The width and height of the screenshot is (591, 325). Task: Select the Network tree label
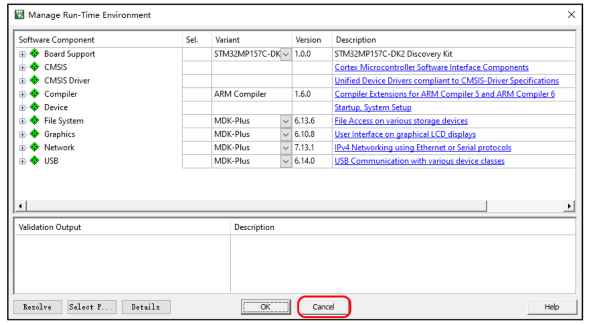[x=59, y=148]
